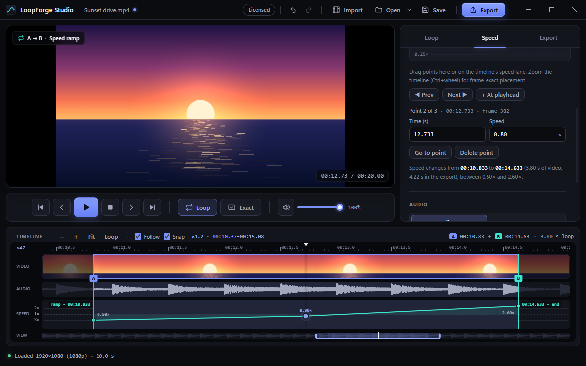This screenshot has height=366, width=586.
Task: Select loop end marker B on timeline
Action: coord(518,278)
